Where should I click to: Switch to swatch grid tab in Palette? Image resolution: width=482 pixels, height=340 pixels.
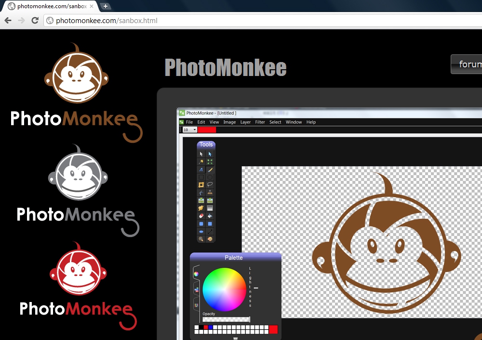[196, 305]
